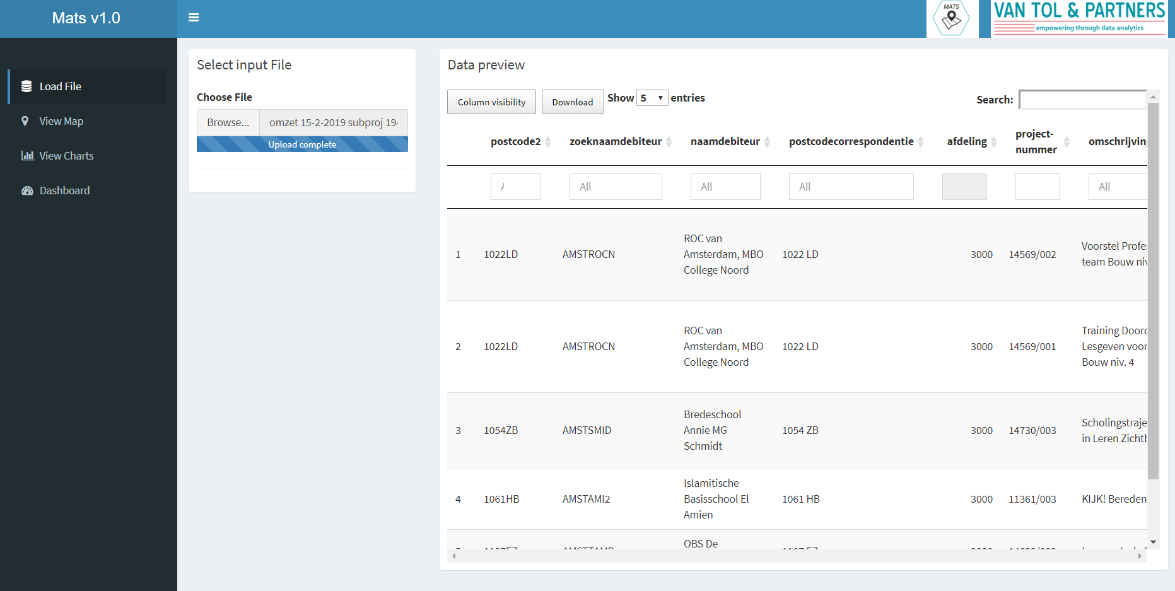This screenshot has height=591, width=1175.
Task: Click the afdeling column header
Action: tap(967, 141)
